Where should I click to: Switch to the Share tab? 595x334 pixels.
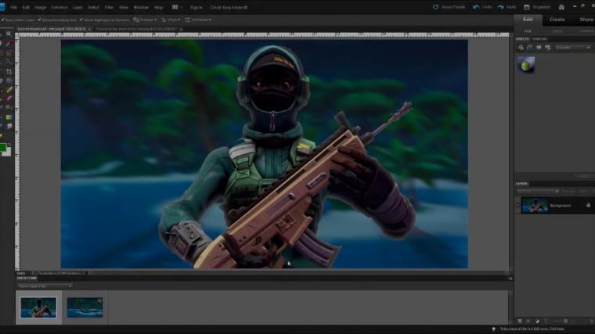tap(586, 20)
